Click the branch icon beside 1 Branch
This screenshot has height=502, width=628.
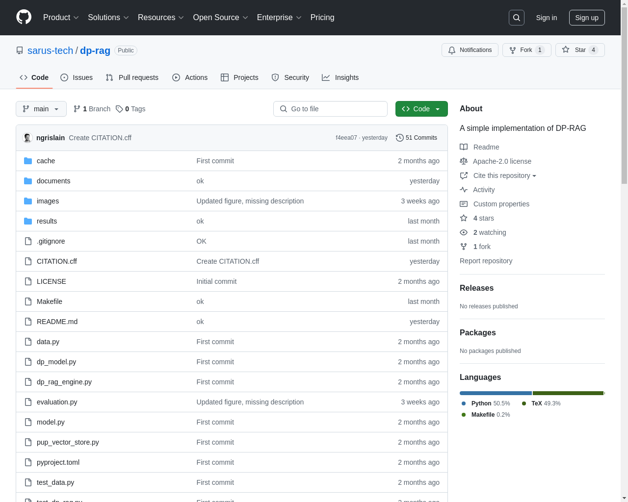click(77, 109)
